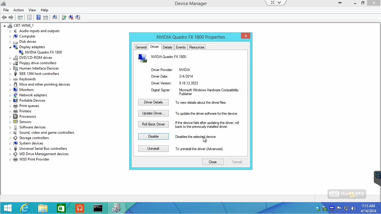The height and width of the screenshot is (214, 381).
Task: Click the Device Manager taskbar icon
Action: click(x=116, y=208)
